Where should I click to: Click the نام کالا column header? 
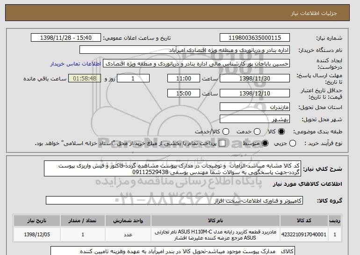click(216, 220)
